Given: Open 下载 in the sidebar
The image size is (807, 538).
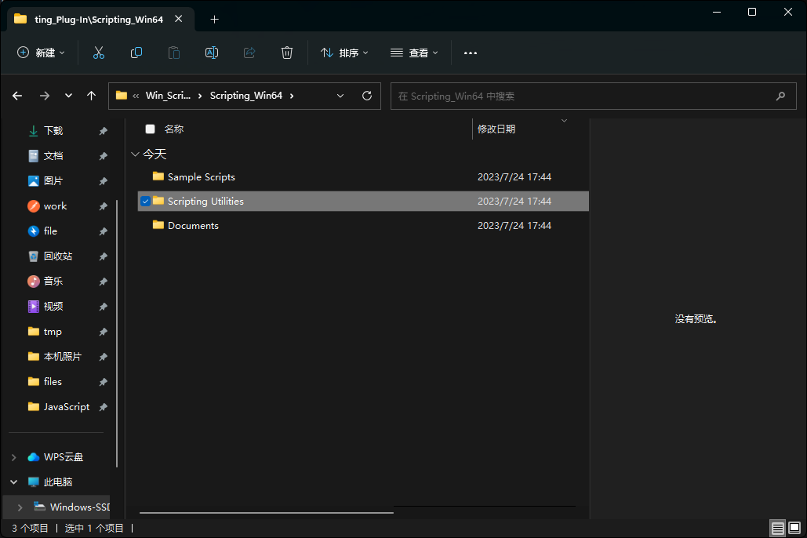Looking at the screenshot, I should tap(53, 131).
